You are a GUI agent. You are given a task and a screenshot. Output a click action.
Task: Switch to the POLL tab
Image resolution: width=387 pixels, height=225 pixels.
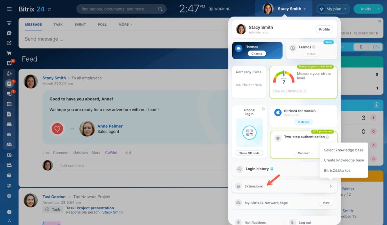(x=102, y=25)
